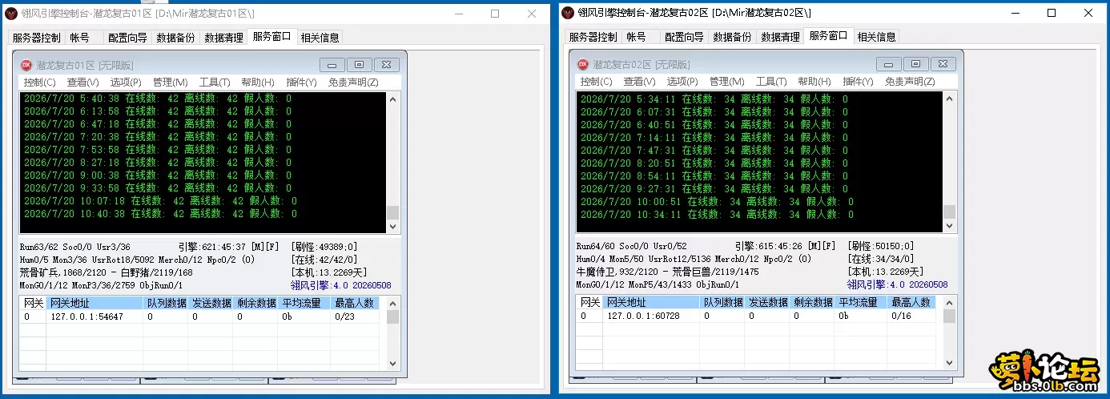Click the 平均流量 column header in the 02区 table
The image size is (1110, 399).
860,302
